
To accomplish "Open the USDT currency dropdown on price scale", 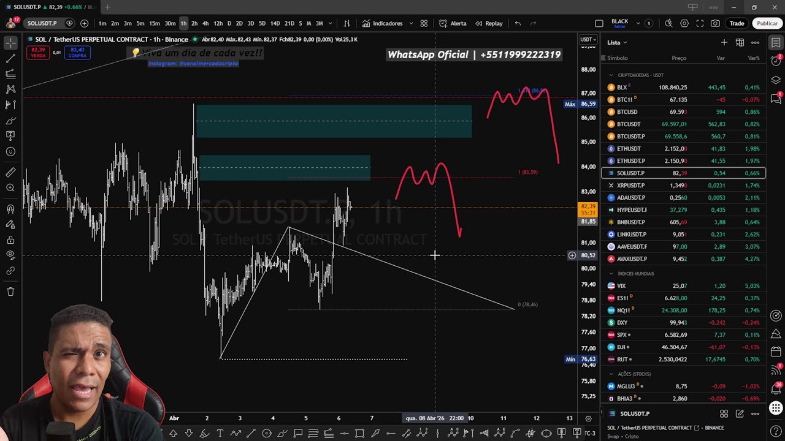I will [588, 40].
